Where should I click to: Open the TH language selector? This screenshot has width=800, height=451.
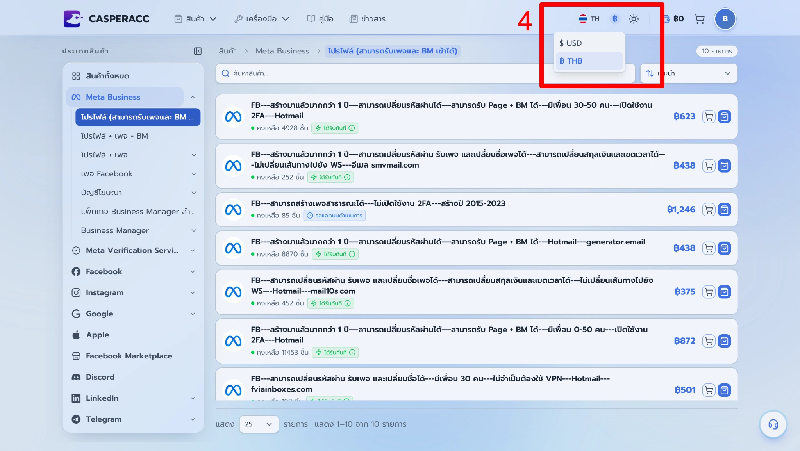pyautogui.click(x=589, y=19)
